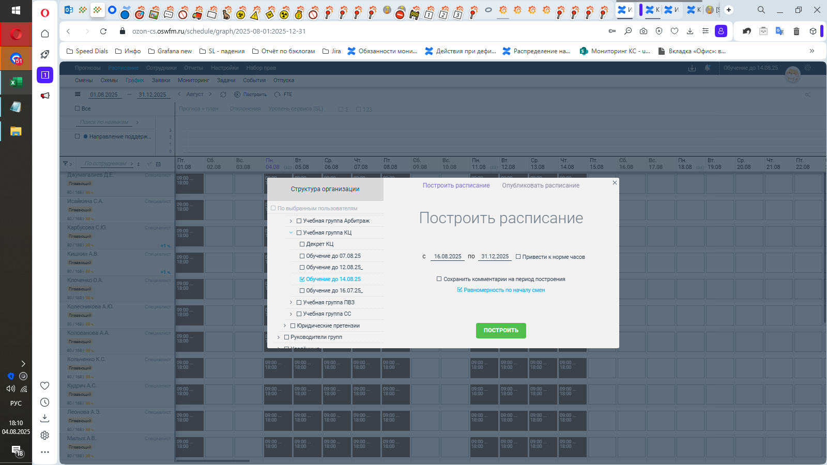Collapse 'Учебная группа КЦ' tree node
The height and width of the screenshot is (465, 827).
pos(291,233)
